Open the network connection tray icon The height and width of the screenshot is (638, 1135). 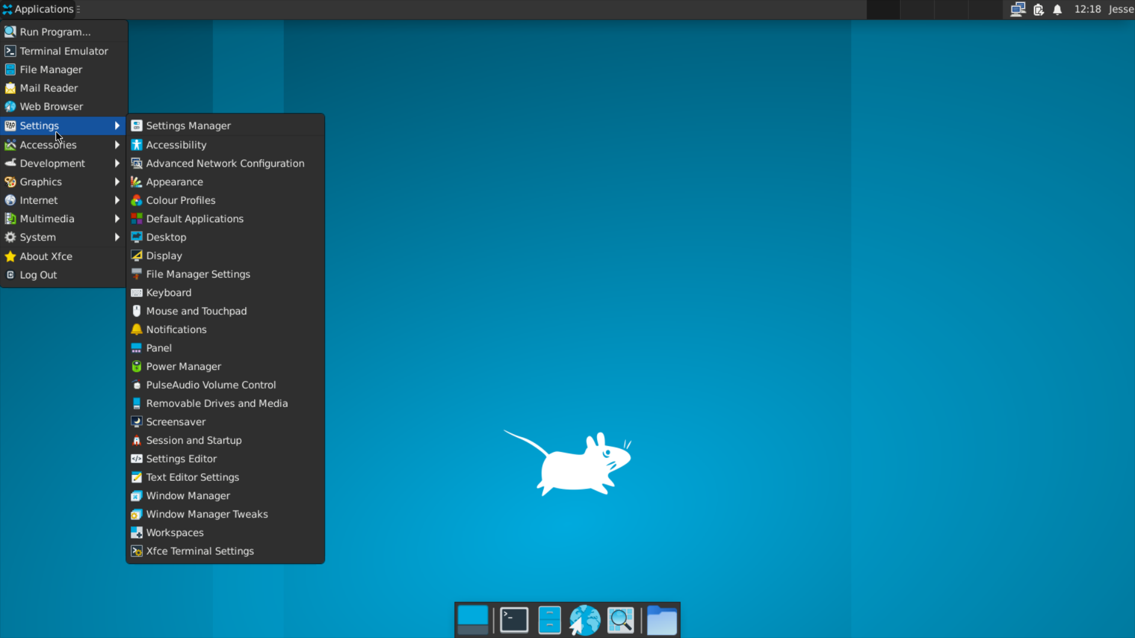click(x=1017, y=9)
